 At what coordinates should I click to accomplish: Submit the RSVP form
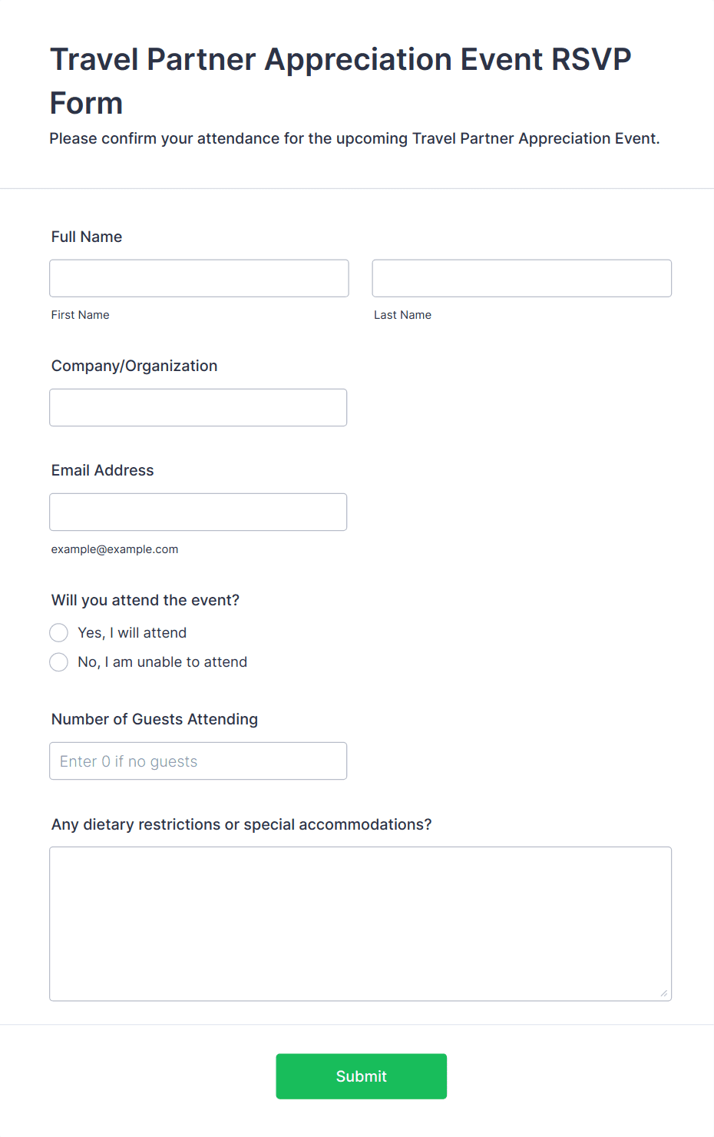[362, 1076]
